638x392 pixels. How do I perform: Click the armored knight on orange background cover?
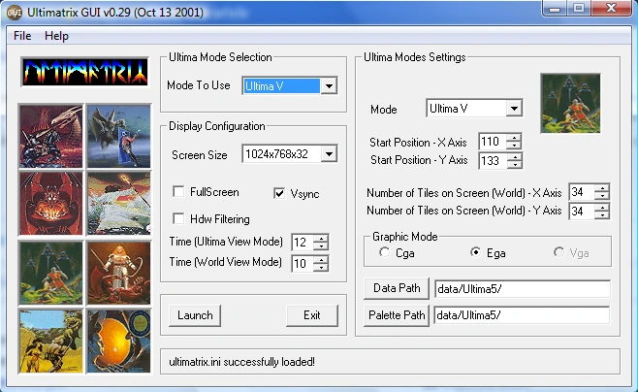[119, 273]
